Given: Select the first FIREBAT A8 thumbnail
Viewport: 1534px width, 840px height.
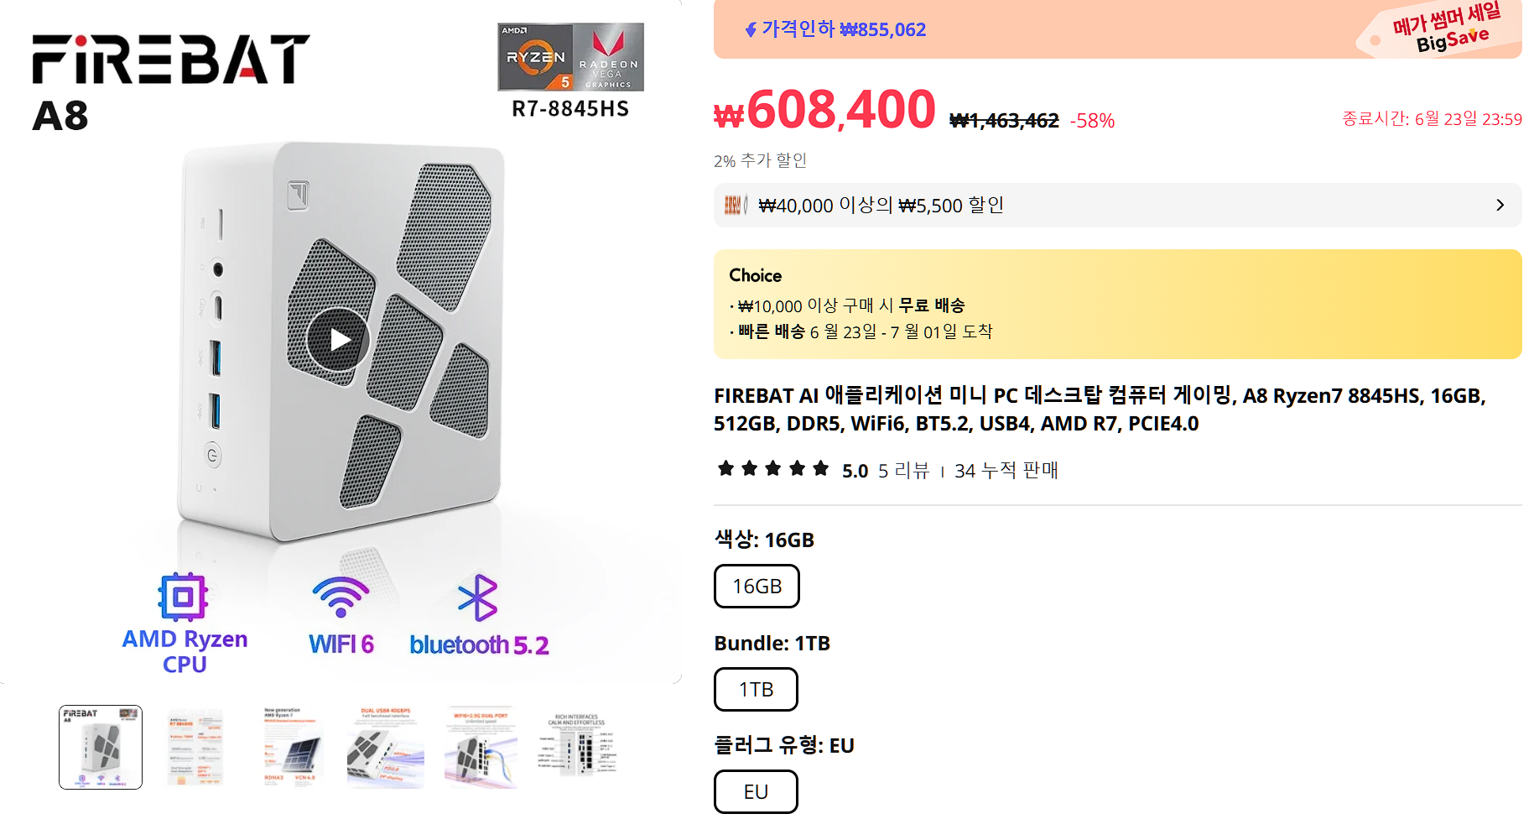Looking at the screenshot, I should coord(101,747).
